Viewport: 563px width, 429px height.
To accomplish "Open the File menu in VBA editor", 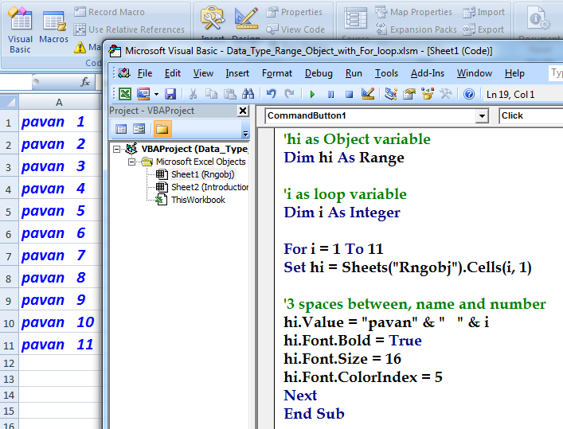I will [145, 73].
